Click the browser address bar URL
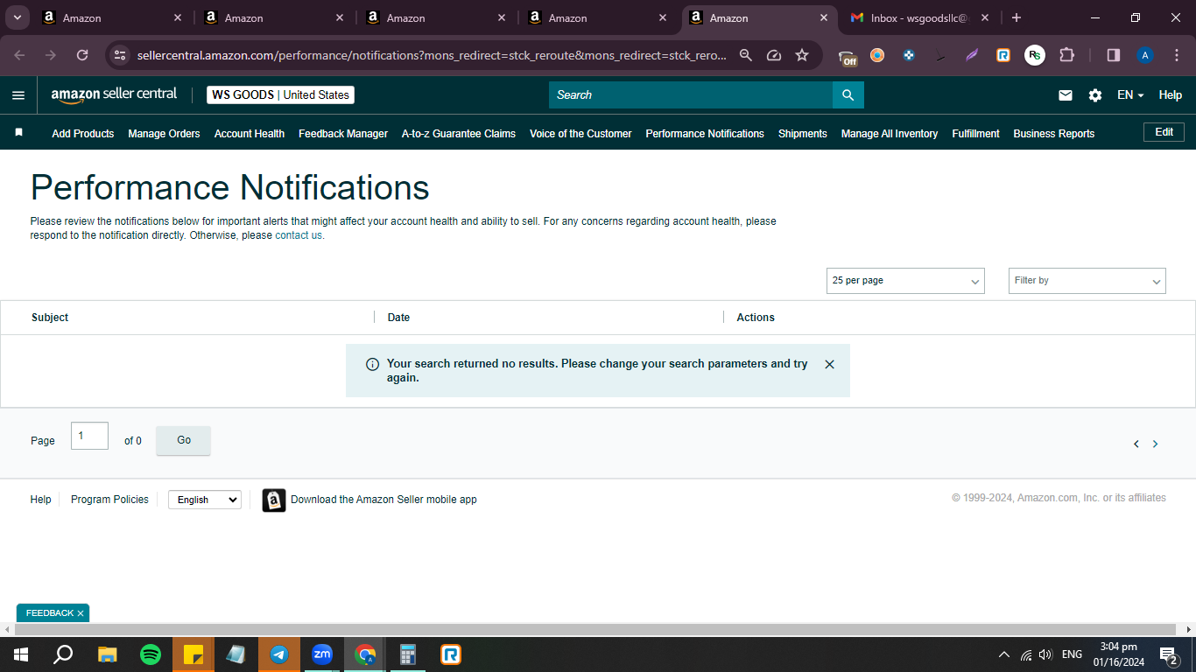Viewport: 1196px width, 672px height. pyautogui.click(x=432, y=55)
